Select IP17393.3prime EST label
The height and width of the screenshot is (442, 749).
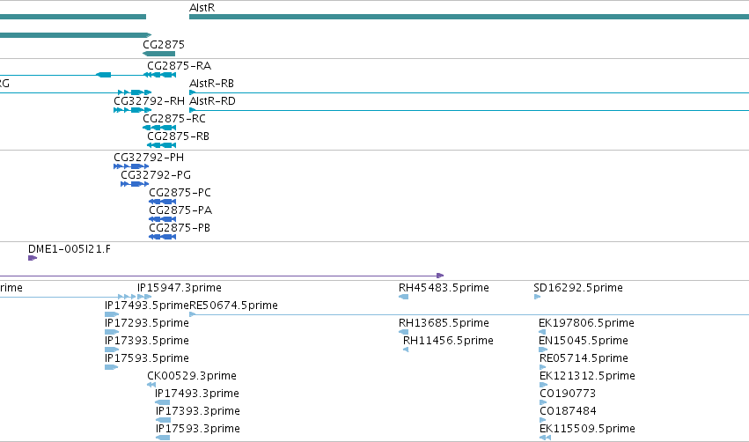198,412
